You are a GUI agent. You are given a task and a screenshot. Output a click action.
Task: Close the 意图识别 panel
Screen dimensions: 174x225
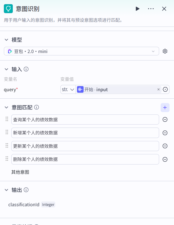164,9
